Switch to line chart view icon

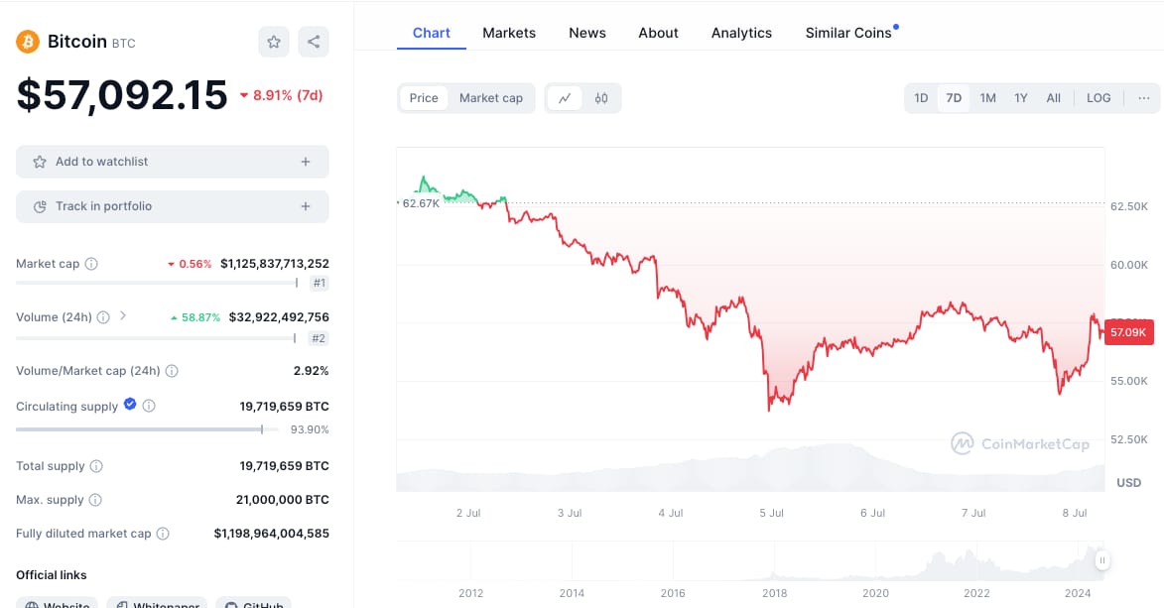(x=565, y=98)
